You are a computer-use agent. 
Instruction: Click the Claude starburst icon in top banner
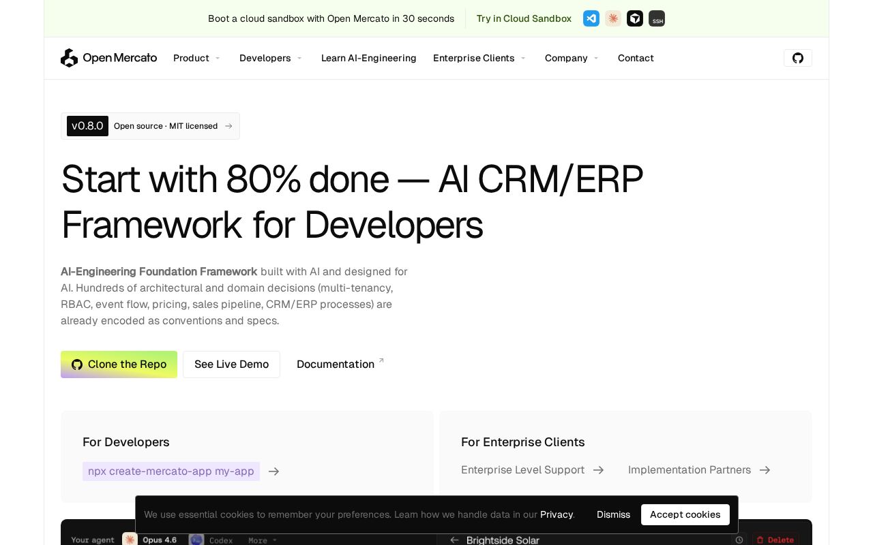[x=613, y=18]
